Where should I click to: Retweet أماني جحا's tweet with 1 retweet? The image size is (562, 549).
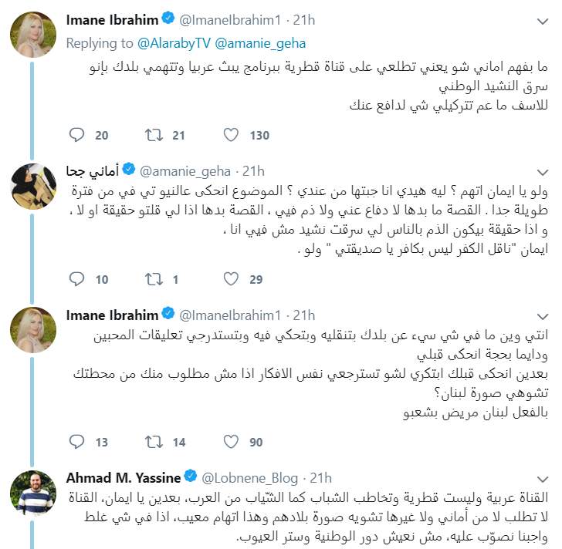(154, 279)
